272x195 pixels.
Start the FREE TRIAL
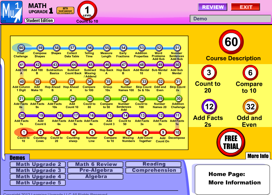click(231, 142)
